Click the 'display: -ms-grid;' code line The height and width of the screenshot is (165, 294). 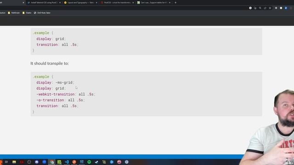(55, 82)
